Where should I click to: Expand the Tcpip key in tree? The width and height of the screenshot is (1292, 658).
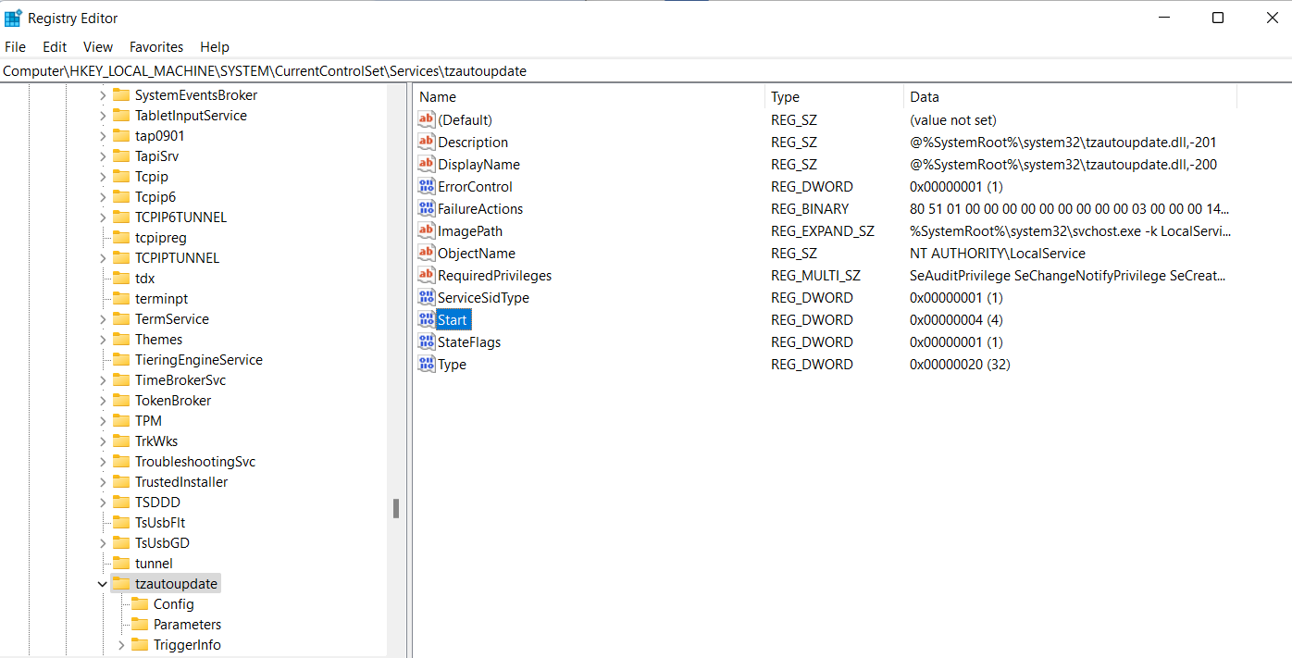103,177
